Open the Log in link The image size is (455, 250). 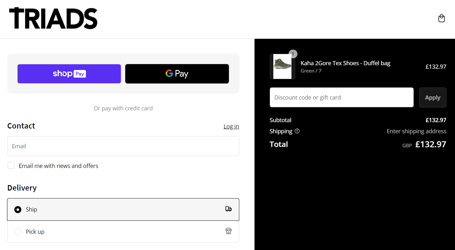pyautogui.click(x=231, y=127)
